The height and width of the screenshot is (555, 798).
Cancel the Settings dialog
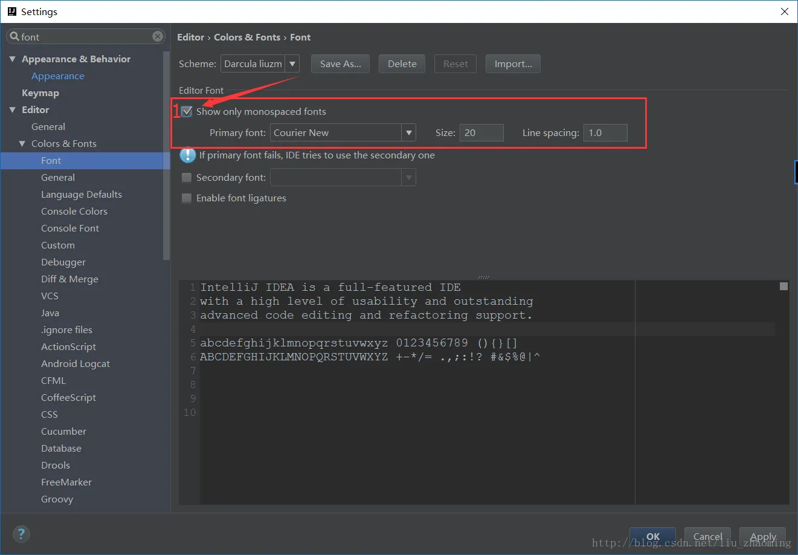[x=708, y=536]
